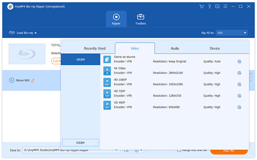Open settings gear for Same as source

click(x=239, y=61)
